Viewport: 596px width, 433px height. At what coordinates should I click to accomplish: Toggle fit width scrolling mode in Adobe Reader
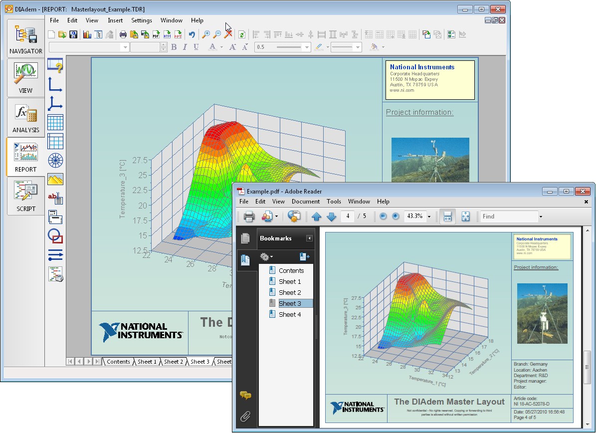coord(447,216)
